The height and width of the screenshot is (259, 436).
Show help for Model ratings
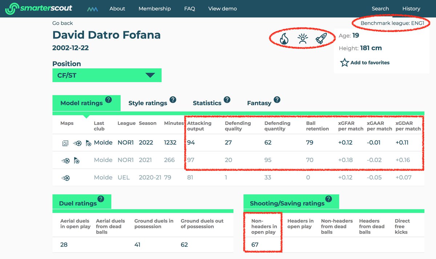click(108, 100)
